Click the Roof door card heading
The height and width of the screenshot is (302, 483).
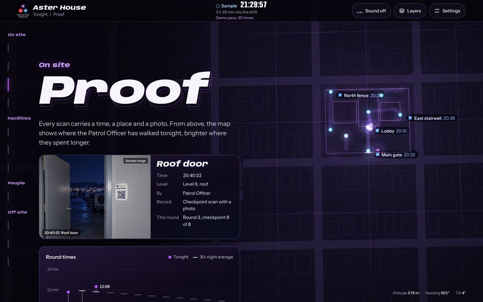point(182,163)
